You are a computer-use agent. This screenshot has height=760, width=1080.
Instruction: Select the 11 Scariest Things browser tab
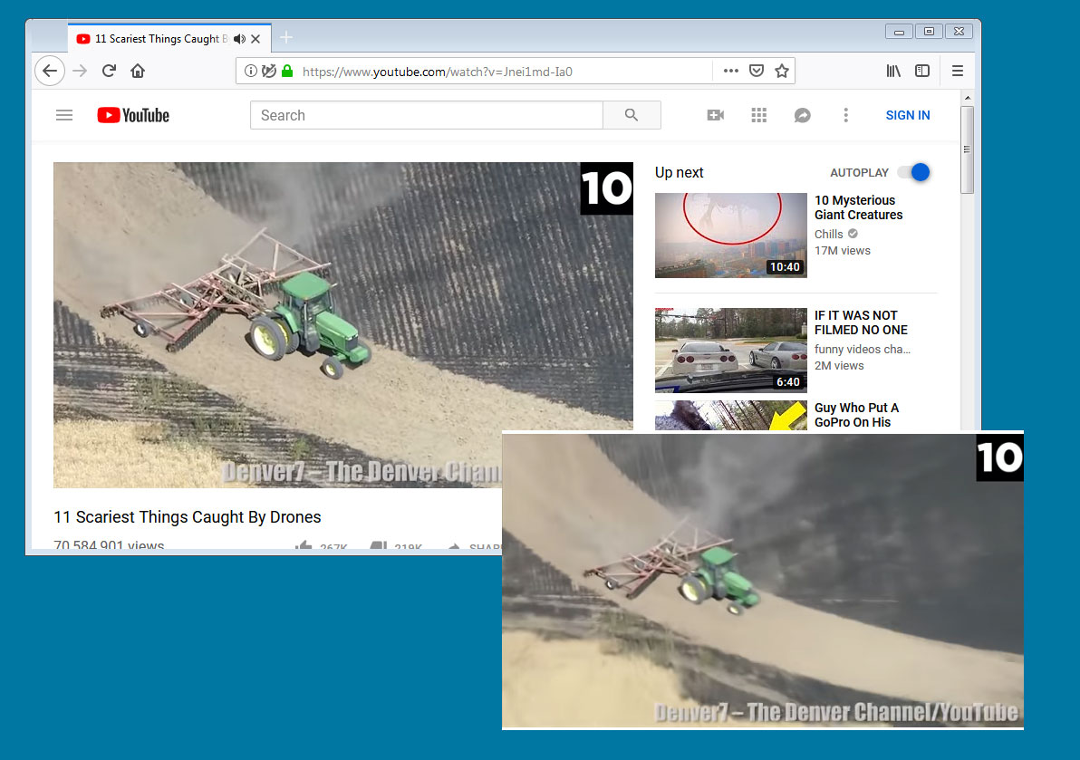pos(169,39)
